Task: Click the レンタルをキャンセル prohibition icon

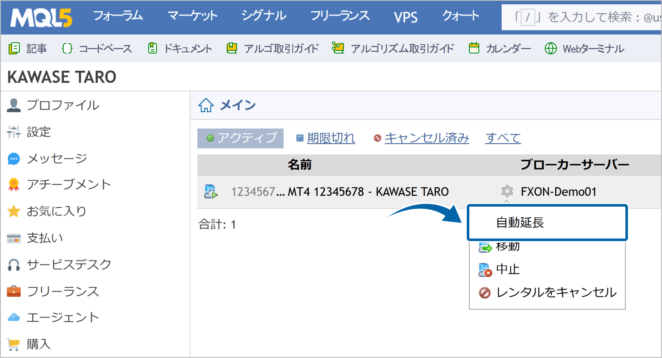Action: (485, 293)
